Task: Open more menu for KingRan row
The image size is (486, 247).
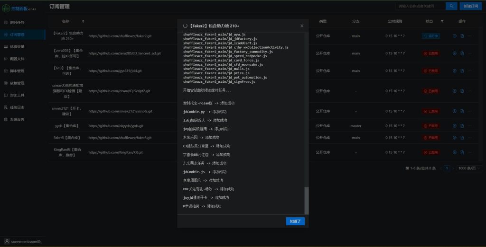Action: tap(470, 152)
